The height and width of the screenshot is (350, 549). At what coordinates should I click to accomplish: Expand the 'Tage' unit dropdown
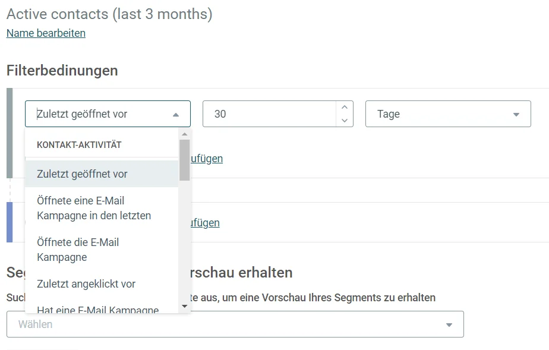pyautogui.click(x=448, y=113)
